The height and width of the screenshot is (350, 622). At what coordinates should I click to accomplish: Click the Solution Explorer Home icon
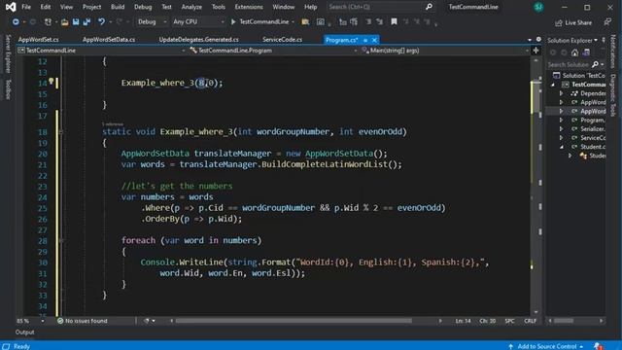[574, 52]
